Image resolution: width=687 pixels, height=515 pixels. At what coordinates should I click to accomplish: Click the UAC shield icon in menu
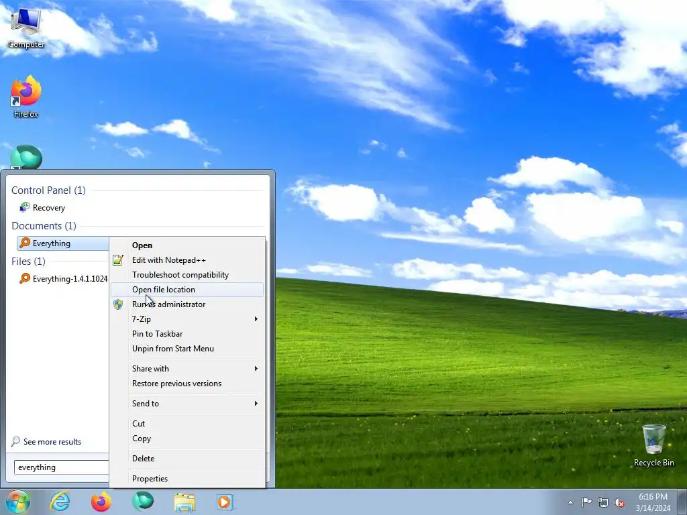(x=118, y=304)
